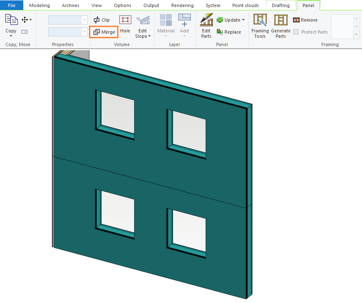The height and width of the screenshot is (303, 362).
Task: Click the Merge volume tool
Action: [104, 32]
